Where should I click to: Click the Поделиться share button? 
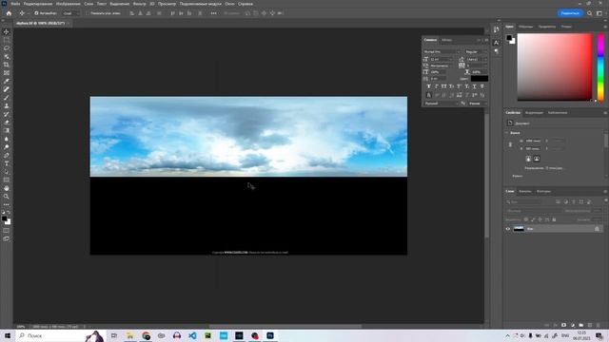(x=570, y=13)
